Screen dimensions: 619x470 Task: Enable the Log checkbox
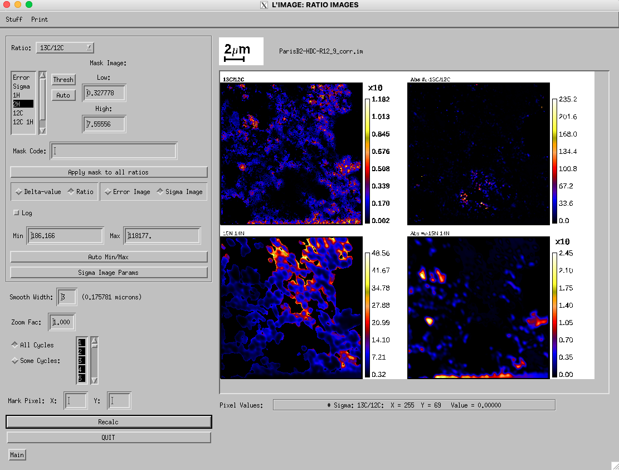(16, 213)
